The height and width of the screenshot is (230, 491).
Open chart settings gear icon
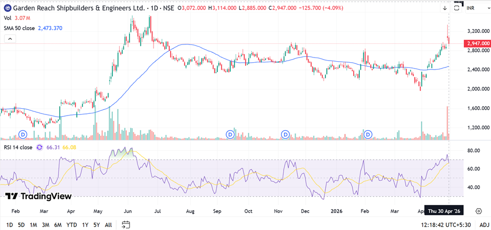pos(478,211)
